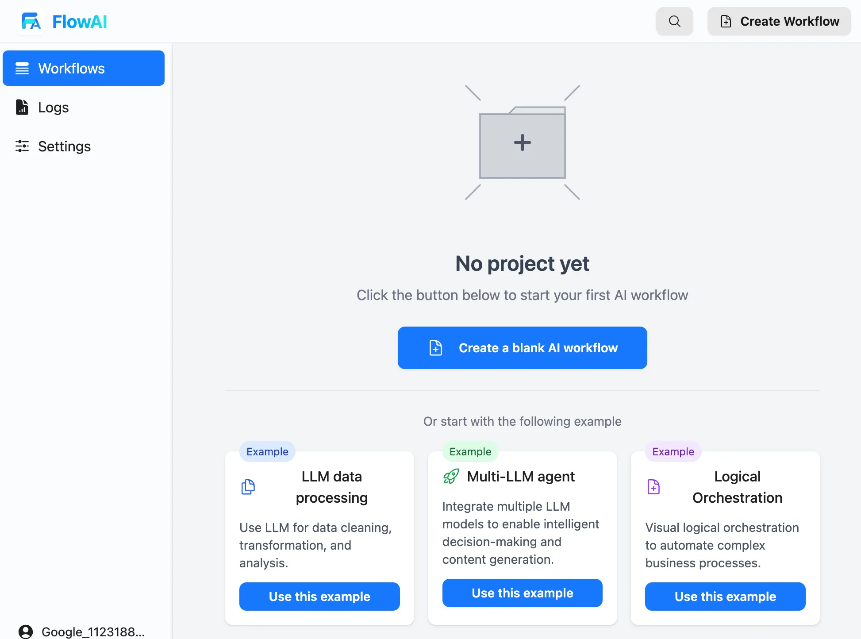Click the blank workflow document icon
The height and width of the screenshot is (639, 861).
coord(435,348)
